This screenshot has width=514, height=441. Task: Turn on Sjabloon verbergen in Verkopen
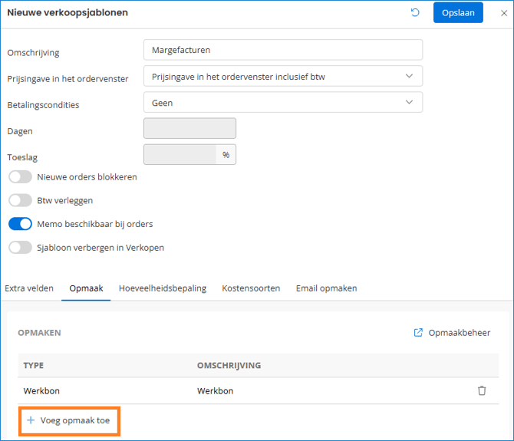20,248
